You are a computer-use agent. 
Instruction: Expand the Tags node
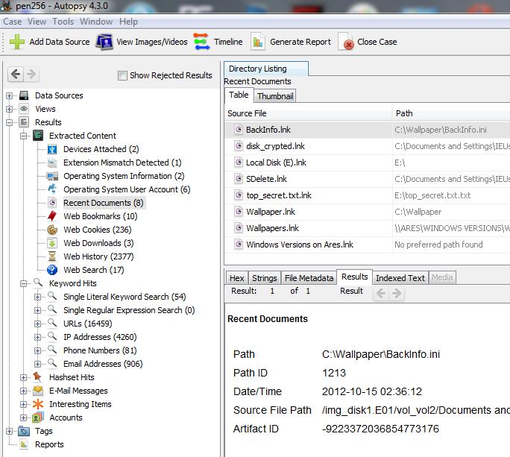pos(10,431)
